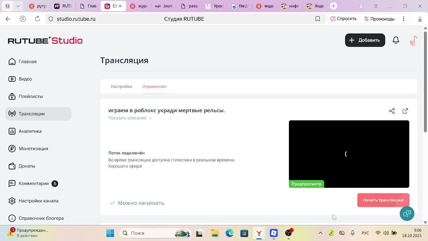Switch to the Урок browser tab

tap(214, 6)
